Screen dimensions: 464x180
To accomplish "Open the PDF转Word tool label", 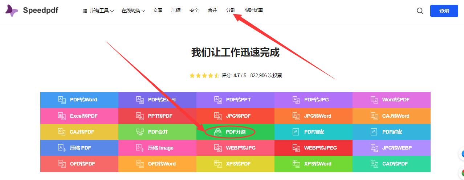I will click(x=84, y=100).
